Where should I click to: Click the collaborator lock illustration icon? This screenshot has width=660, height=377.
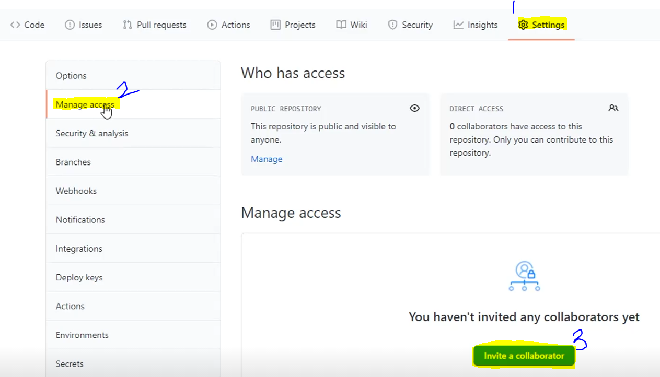pyautogui.click(x=525, y=276)
